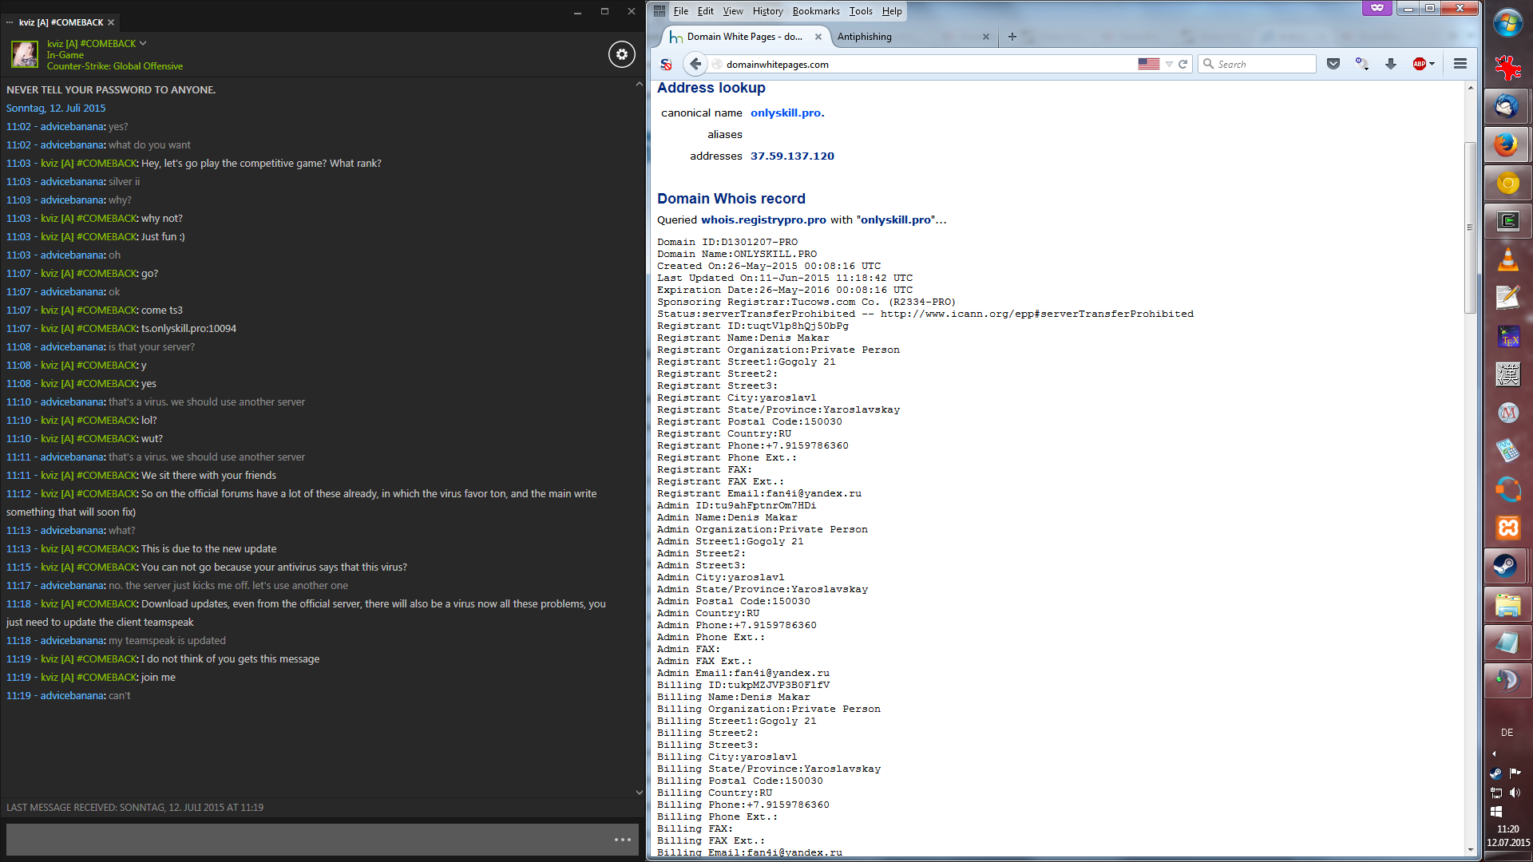Click the 37.59.137.120 address link
This screenshot has width=1533, height=862.
click(x=792, y=156)
